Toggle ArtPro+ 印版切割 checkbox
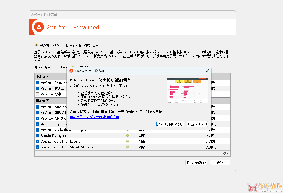Screen dimensions: 283x193 (x=38, y=112)
